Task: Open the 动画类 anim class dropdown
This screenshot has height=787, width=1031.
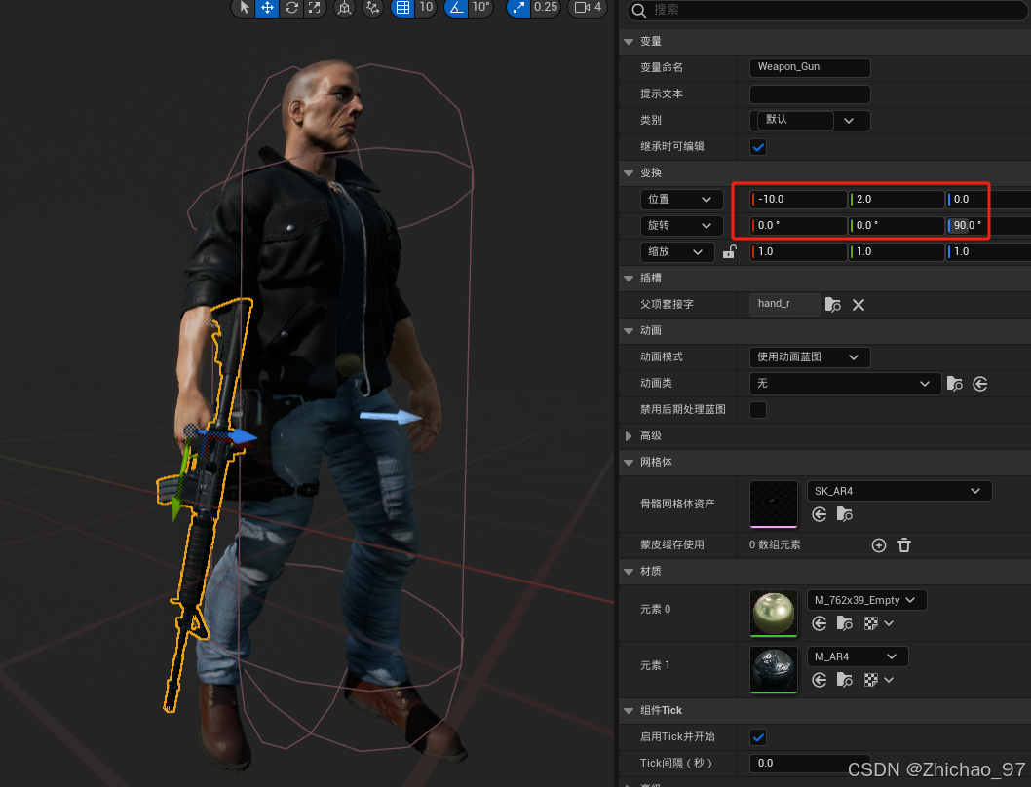Action: 844,384
